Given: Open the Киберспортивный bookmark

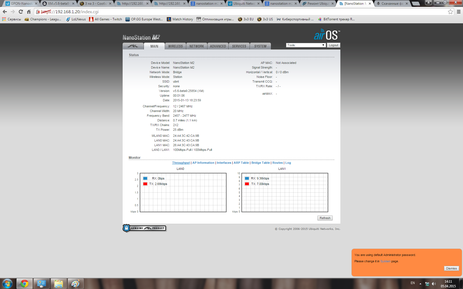Looking at the screenshot, I should (295, 19).
